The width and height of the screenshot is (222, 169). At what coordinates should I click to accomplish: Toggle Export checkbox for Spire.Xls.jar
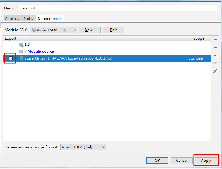point(11,58)
